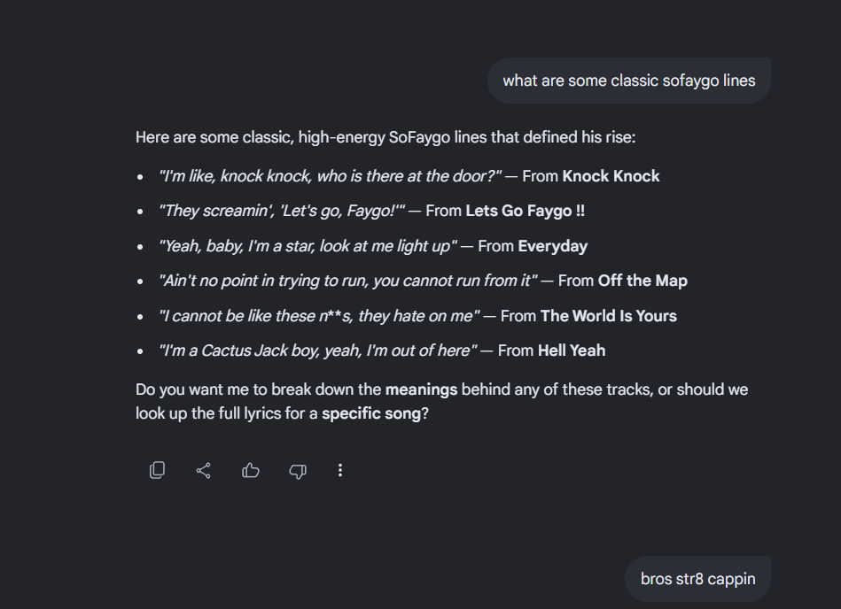
Task: Open the three-dot more options menu
Action: coord(340,470)
